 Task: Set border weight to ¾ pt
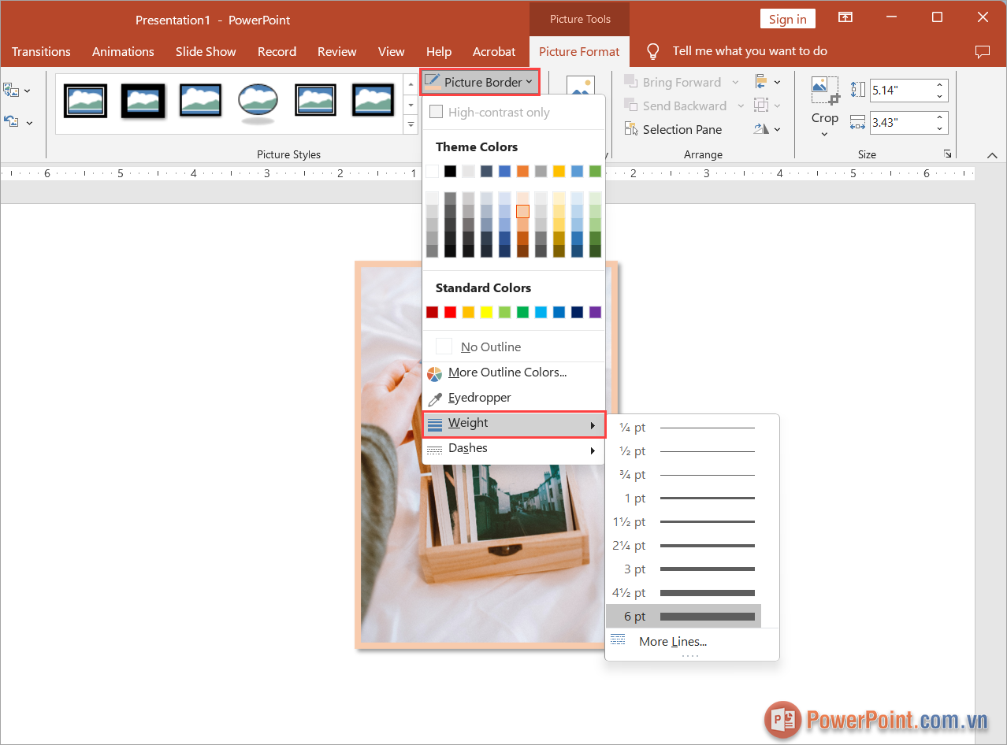pyautogui.click(x=683, y=475)
